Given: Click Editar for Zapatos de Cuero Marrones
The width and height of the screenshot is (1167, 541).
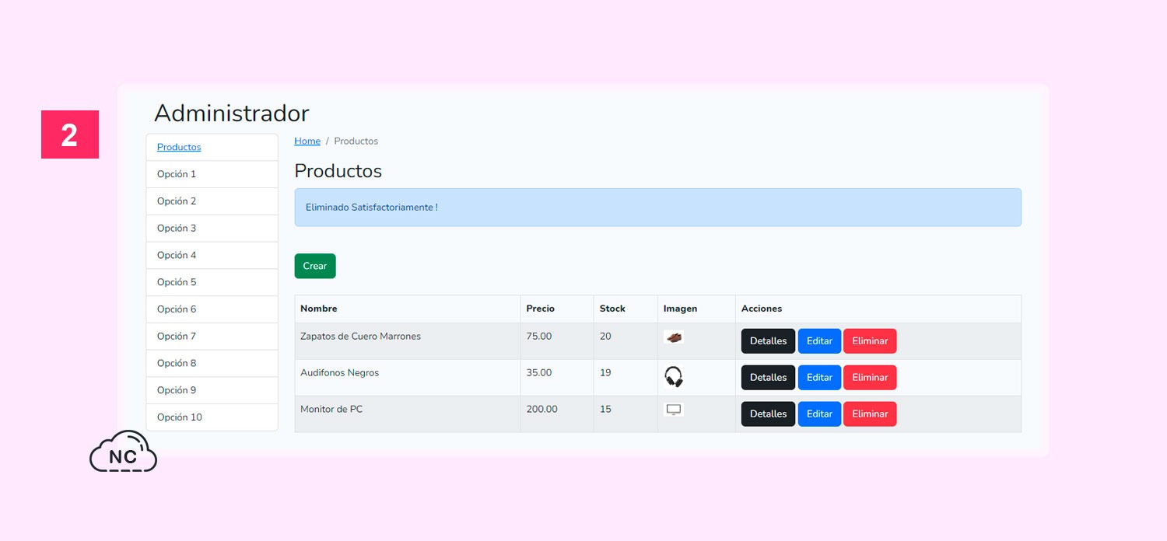Looking at the screenshot, I should (x=819, y=340).
